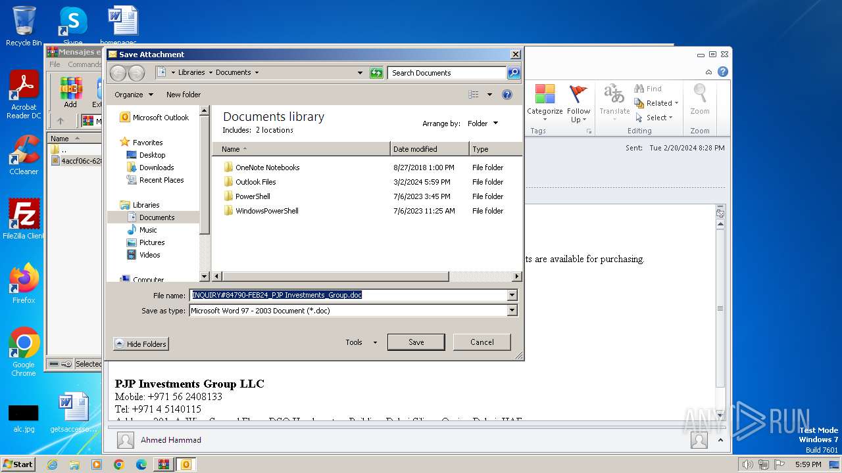Click the Cancel button
The height and width of the screenshot is (473, 842).
[482, 342]
